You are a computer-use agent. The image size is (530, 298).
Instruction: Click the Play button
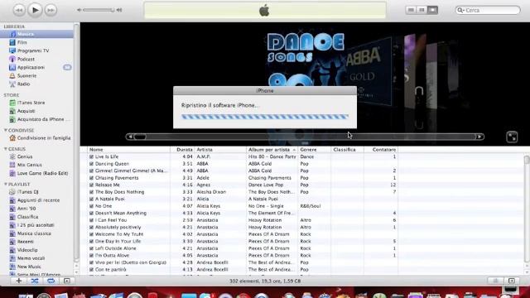tap(35, 10)
